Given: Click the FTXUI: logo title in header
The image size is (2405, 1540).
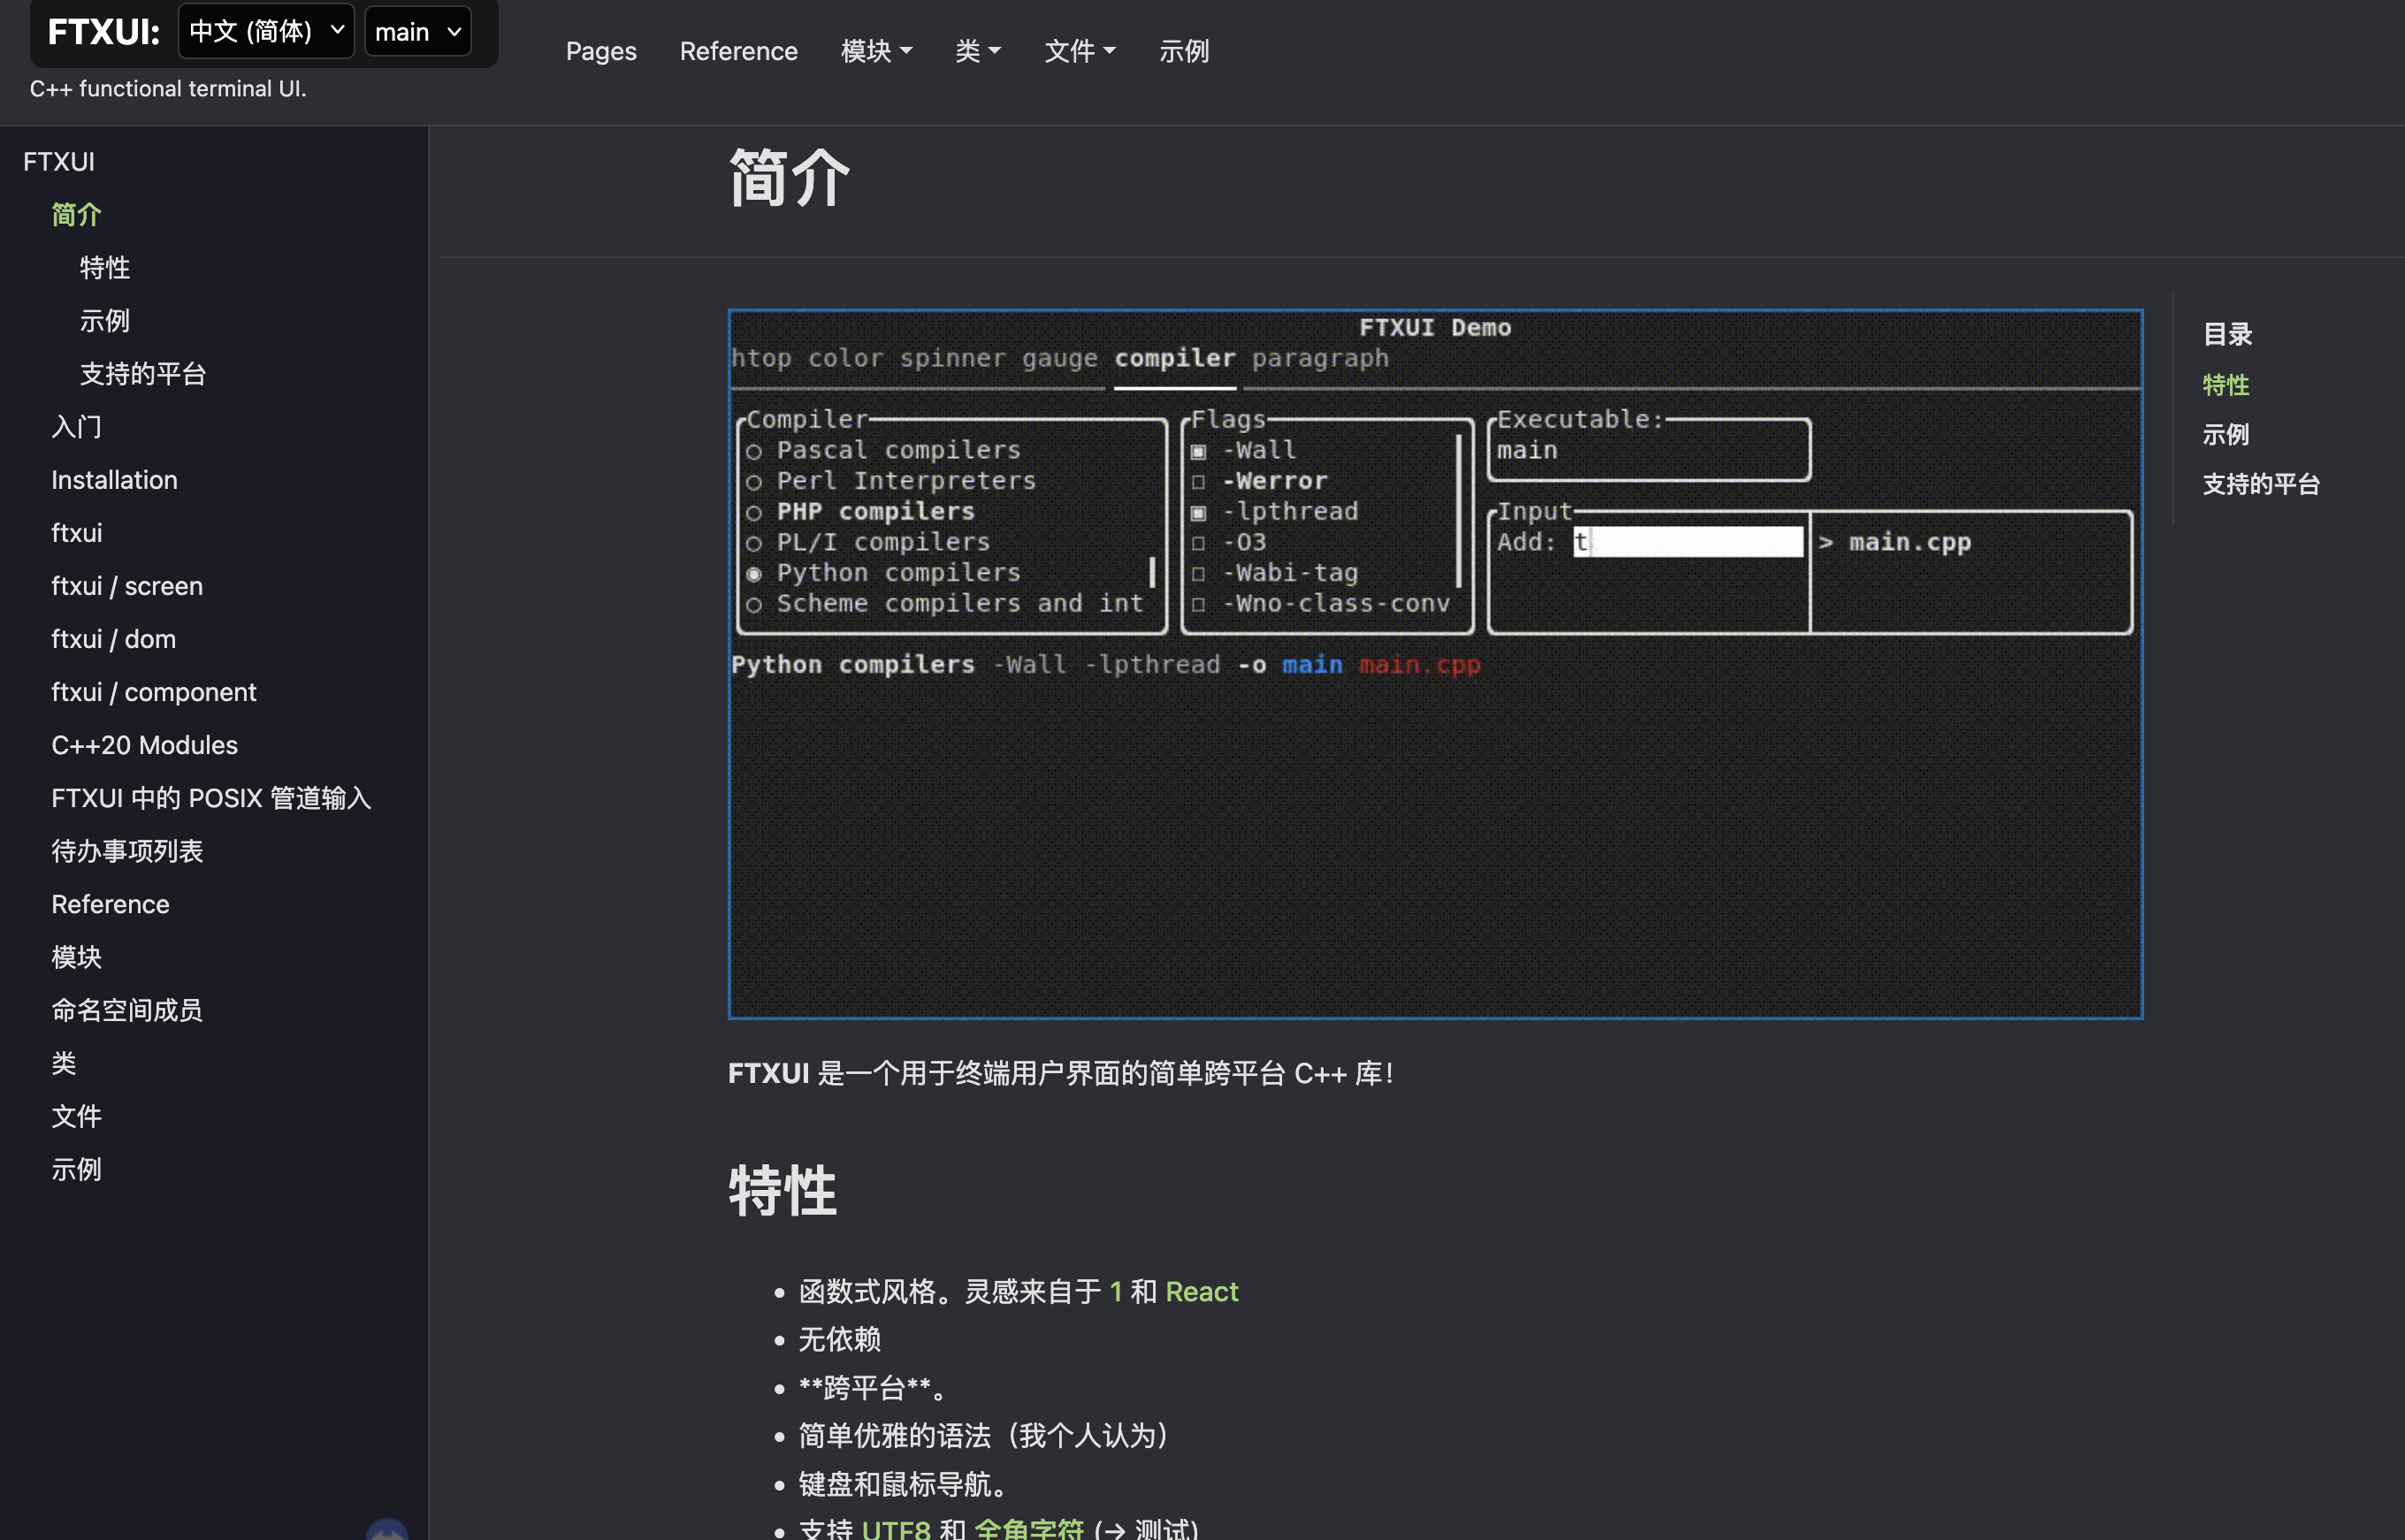Looking at the screenshot, I should coord(104,32).
